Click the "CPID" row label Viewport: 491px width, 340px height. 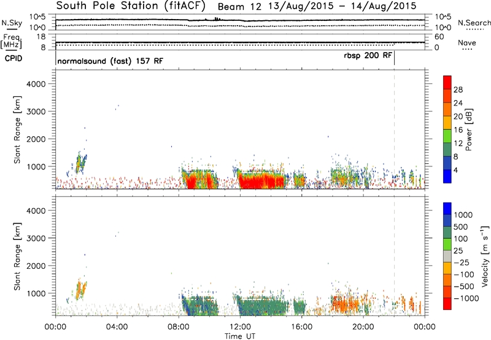coord(14,58)
